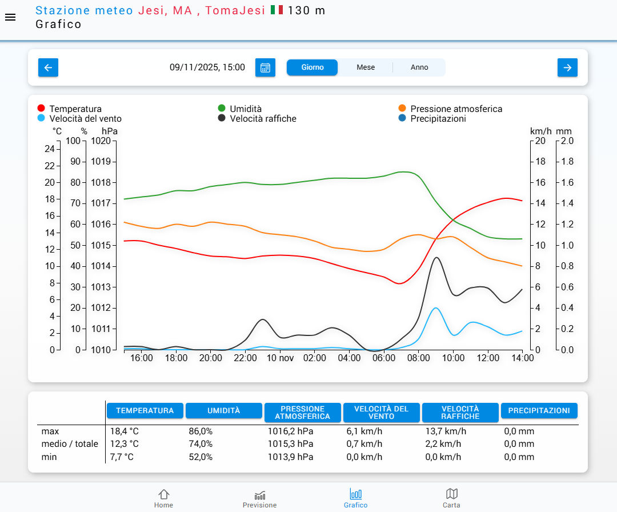
Task: Switch to the Anno view
Action: point(419,67)
